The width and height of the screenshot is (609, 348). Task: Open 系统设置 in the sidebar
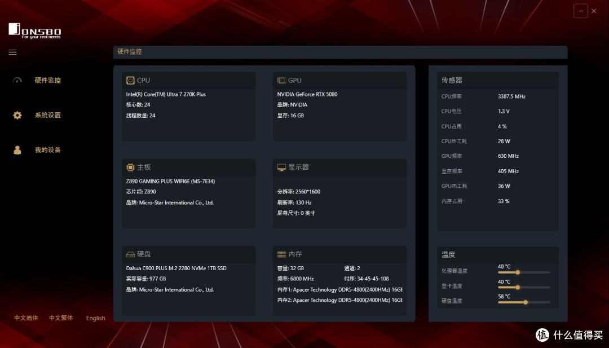[x=48, y=116]
